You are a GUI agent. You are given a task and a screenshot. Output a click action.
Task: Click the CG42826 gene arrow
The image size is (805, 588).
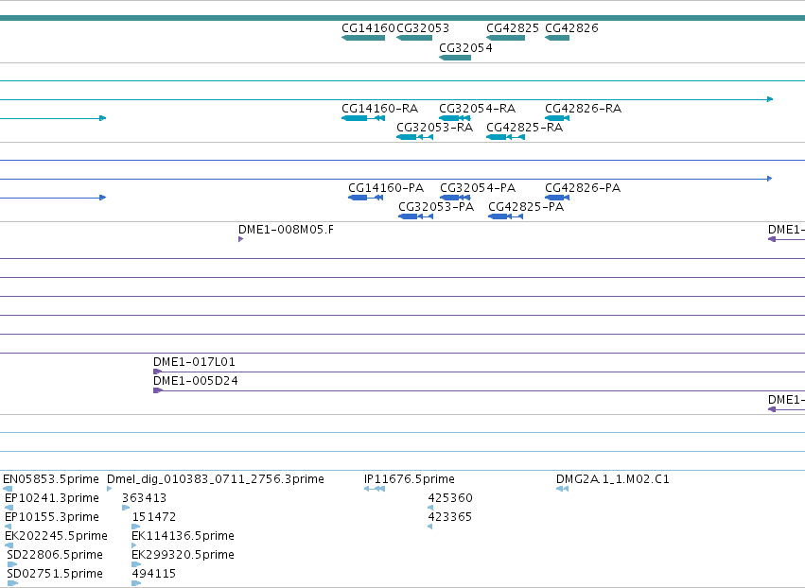[x=557, y=38]
